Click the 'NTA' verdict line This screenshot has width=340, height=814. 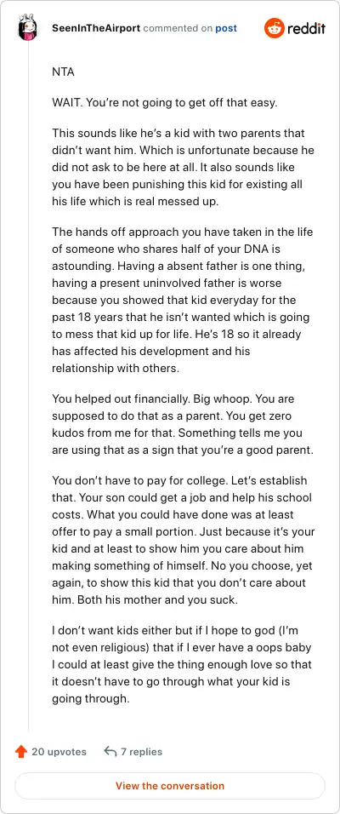63,72
